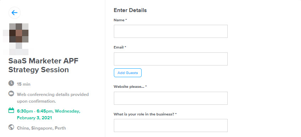Viewport: 301px width, 137px height.
Task: Go back using the blue arrow button
Action: click(14, 13)
